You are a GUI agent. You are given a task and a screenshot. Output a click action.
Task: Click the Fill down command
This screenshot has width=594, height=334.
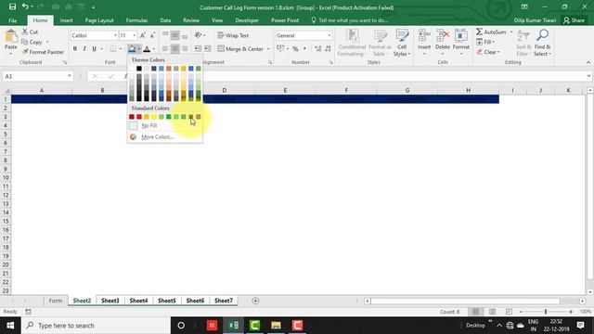click(485, 42)
